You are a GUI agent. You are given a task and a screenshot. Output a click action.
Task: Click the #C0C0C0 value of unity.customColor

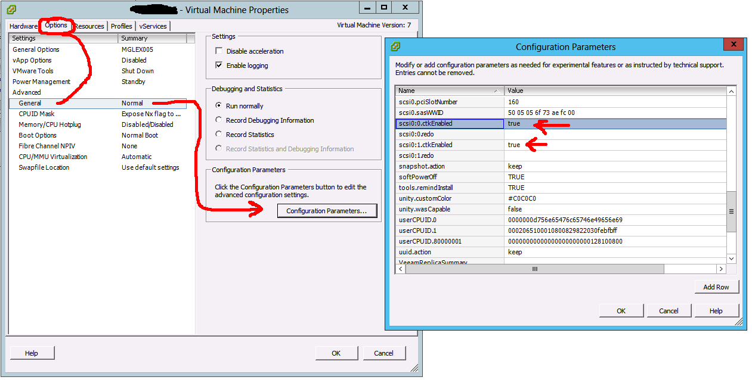(x=522, y=198)
